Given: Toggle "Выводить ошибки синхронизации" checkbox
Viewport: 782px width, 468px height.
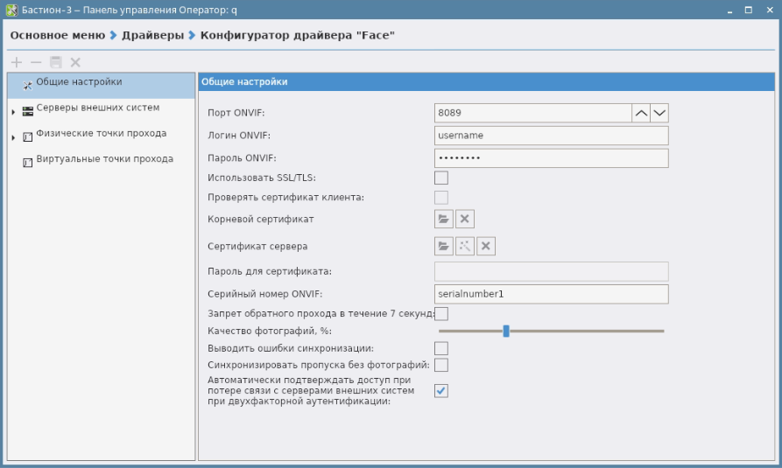Looking at the screenshot, I should [441, 348].
